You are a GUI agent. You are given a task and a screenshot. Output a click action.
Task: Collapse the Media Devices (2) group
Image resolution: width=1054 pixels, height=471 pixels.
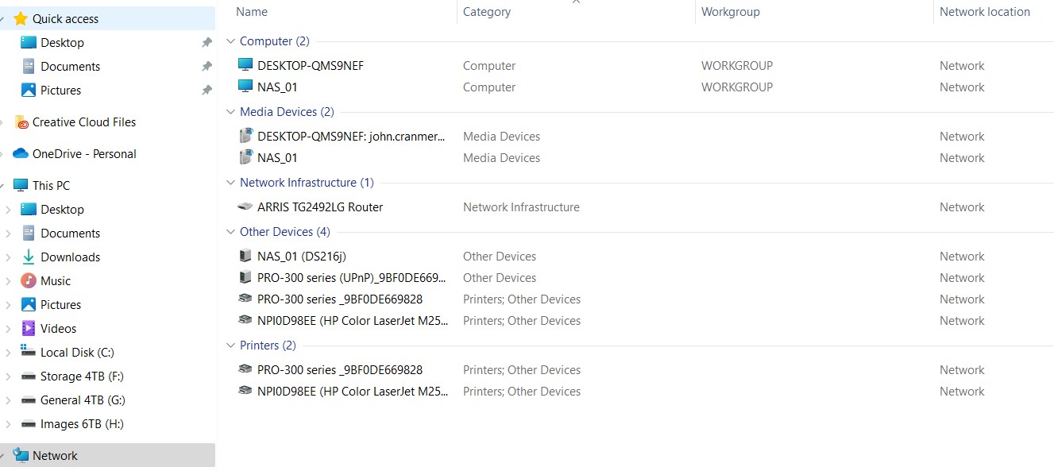point(231,112)
